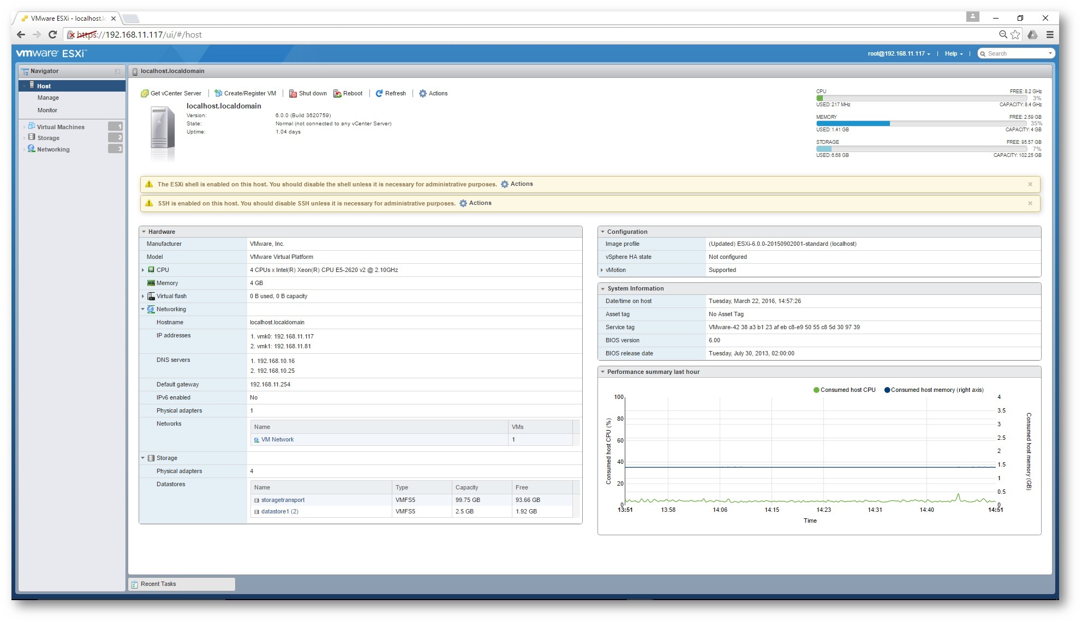The image size is (1082, 623).
Task: Select Host in the Navigator
Action: tap(72, 86)
